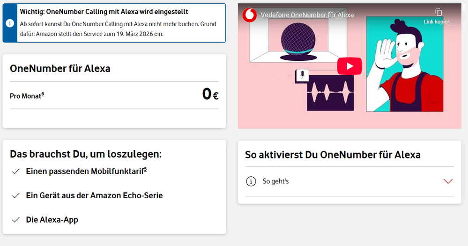
Task: Click the checkmark beside 'Die Alexa-App'
Action: [16, 220]
